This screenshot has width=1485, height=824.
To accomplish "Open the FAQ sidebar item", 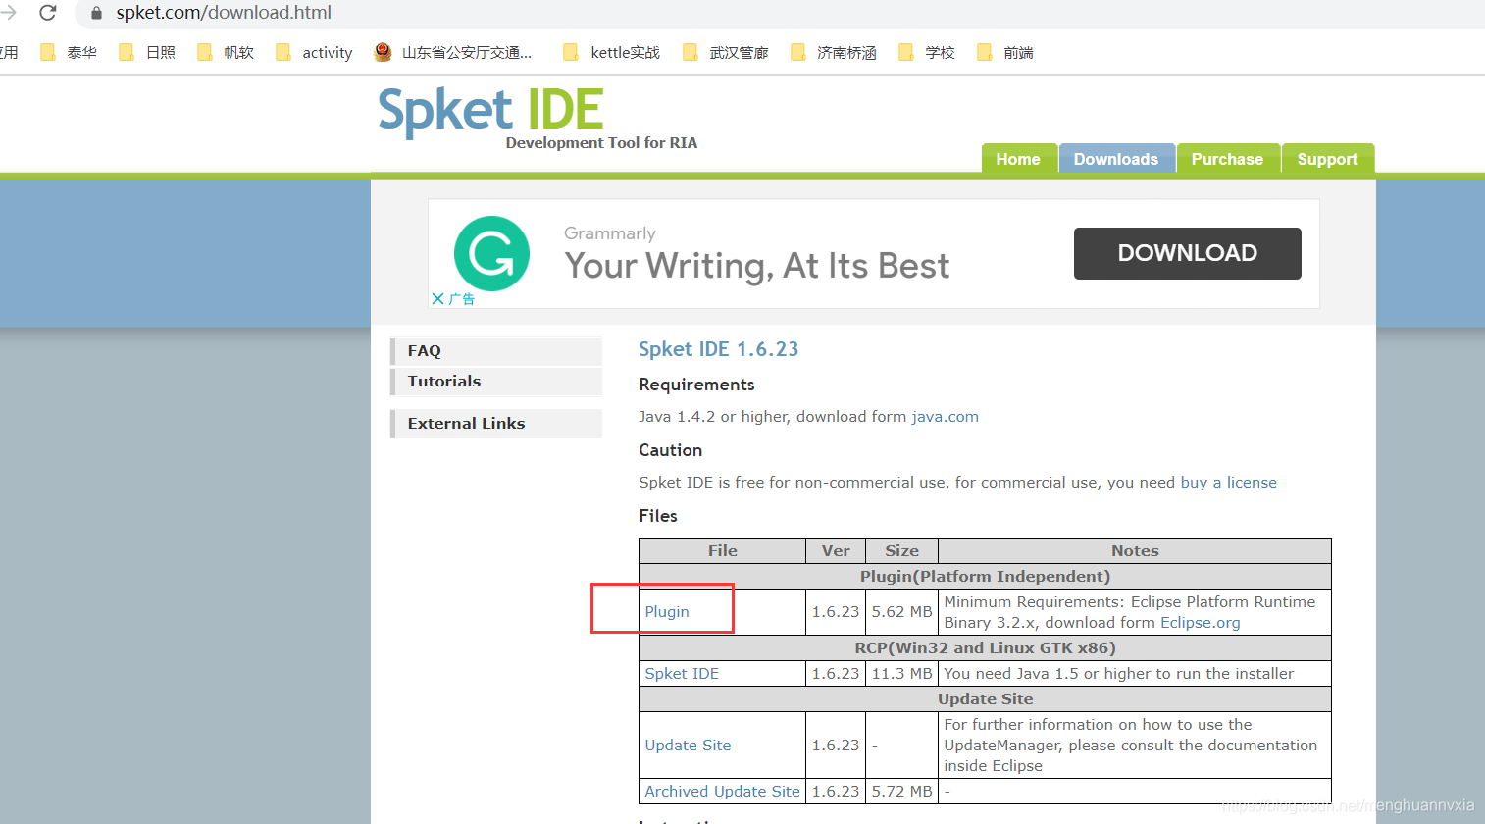I will tap(496, 351).
